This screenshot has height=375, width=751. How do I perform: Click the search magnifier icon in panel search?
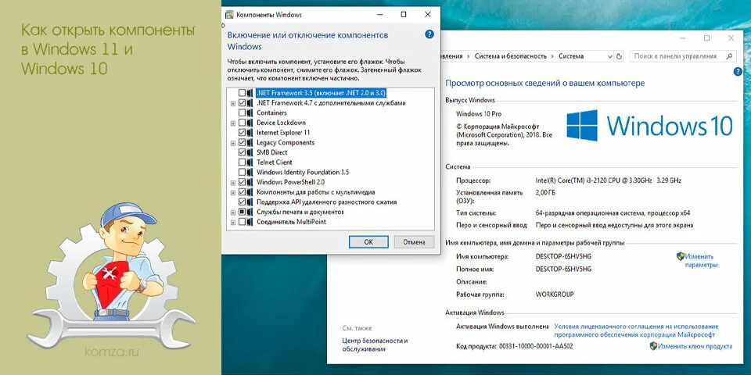tap(729, 56)
